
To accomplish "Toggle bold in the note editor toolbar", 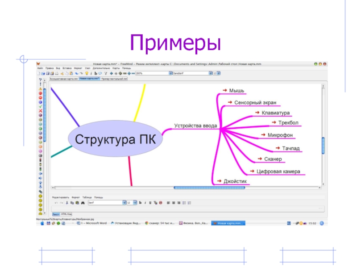I will [x=140, y=203].
